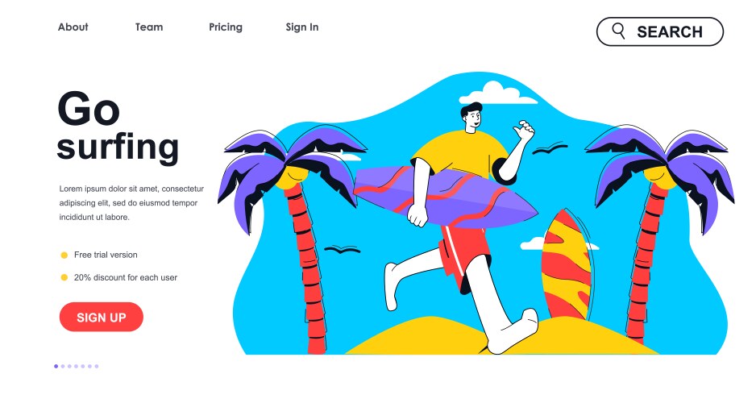
Task: Select the second carousel pagination dot
Action: 63,367
